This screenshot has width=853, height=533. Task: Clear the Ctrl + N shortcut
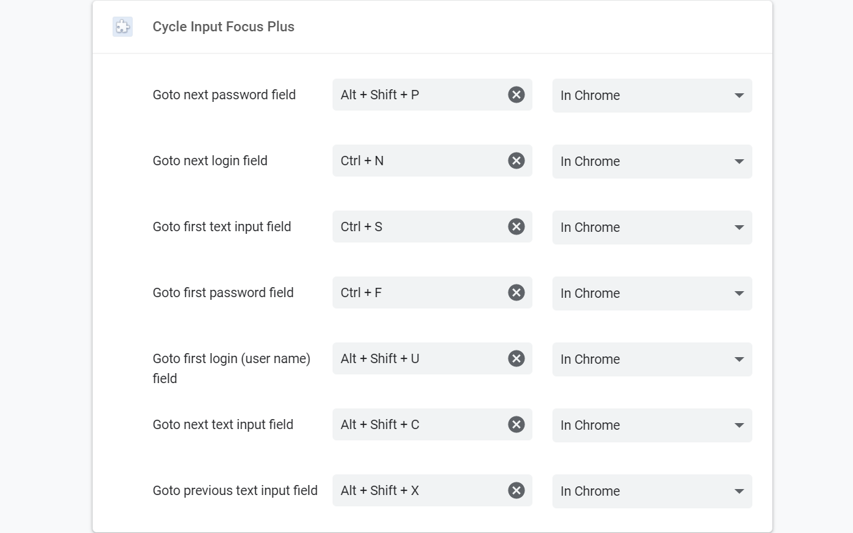(516, 161)
